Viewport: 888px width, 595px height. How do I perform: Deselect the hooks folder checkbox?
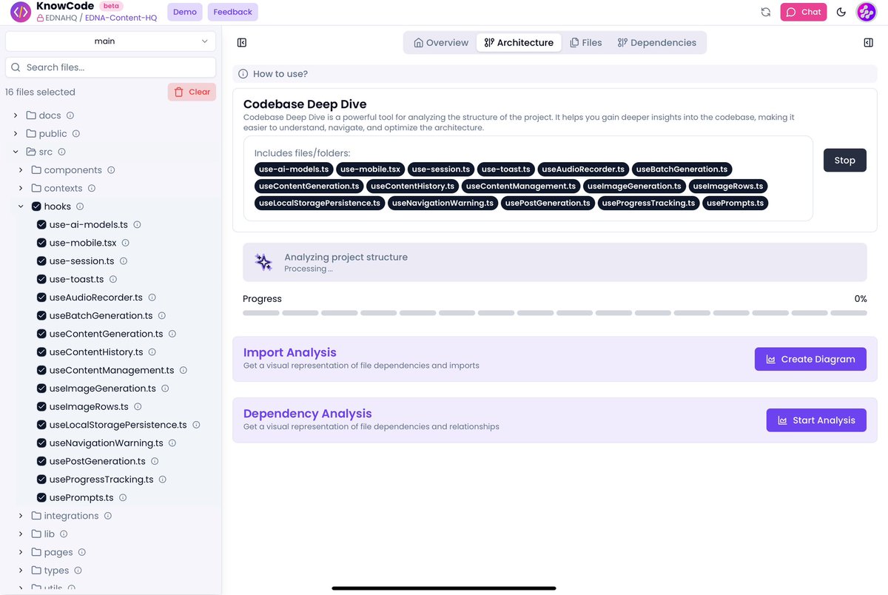[36, 206]
